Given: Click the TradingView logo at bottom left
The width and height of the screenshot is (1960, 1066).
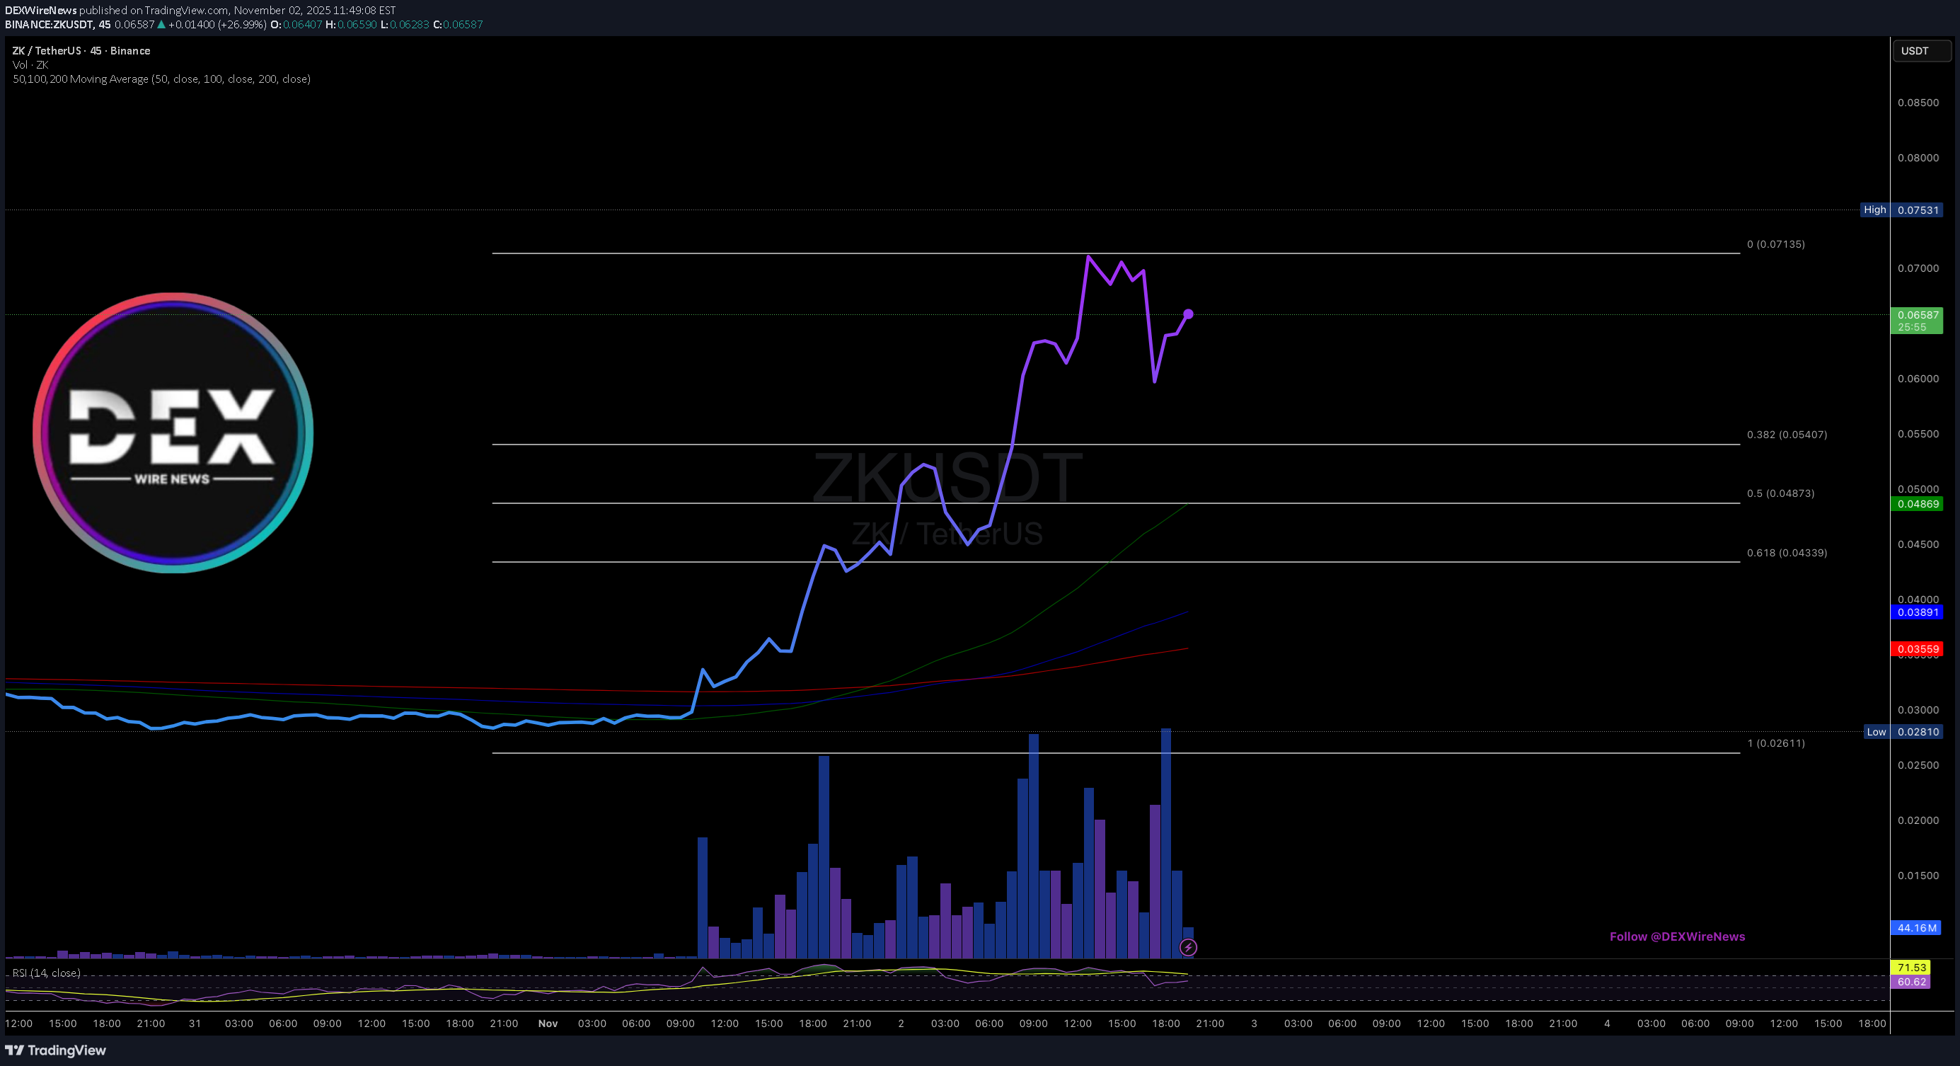Looking at the screenshot, I should [55, 1050].
